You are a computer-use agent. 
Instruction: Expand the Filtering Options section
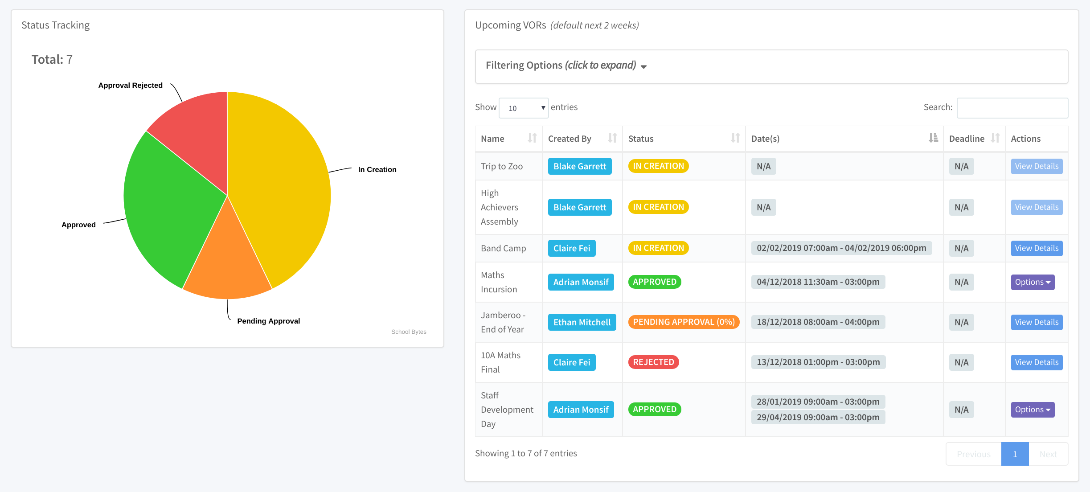561,65
